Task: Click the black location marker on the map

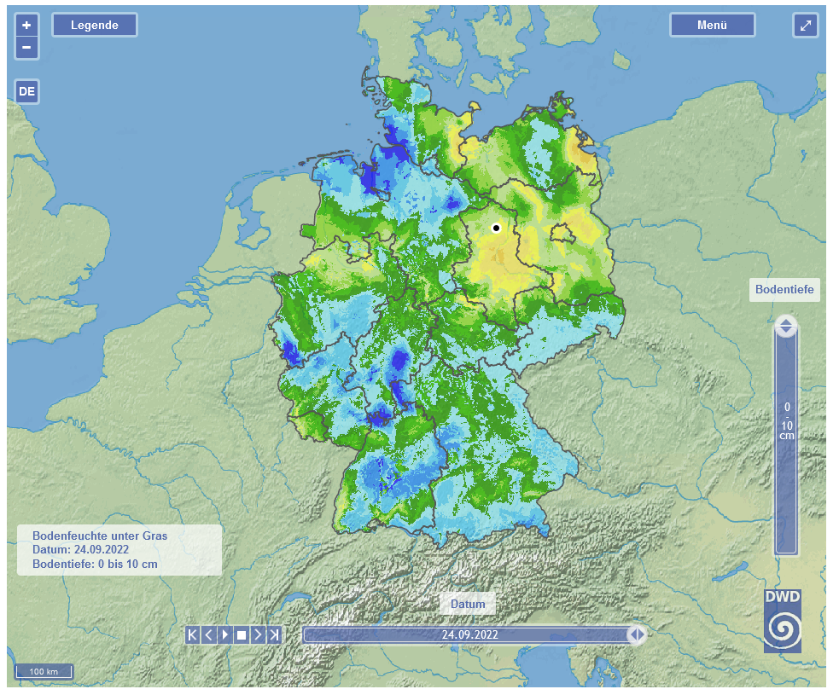Action: click(x=496, y=228)
